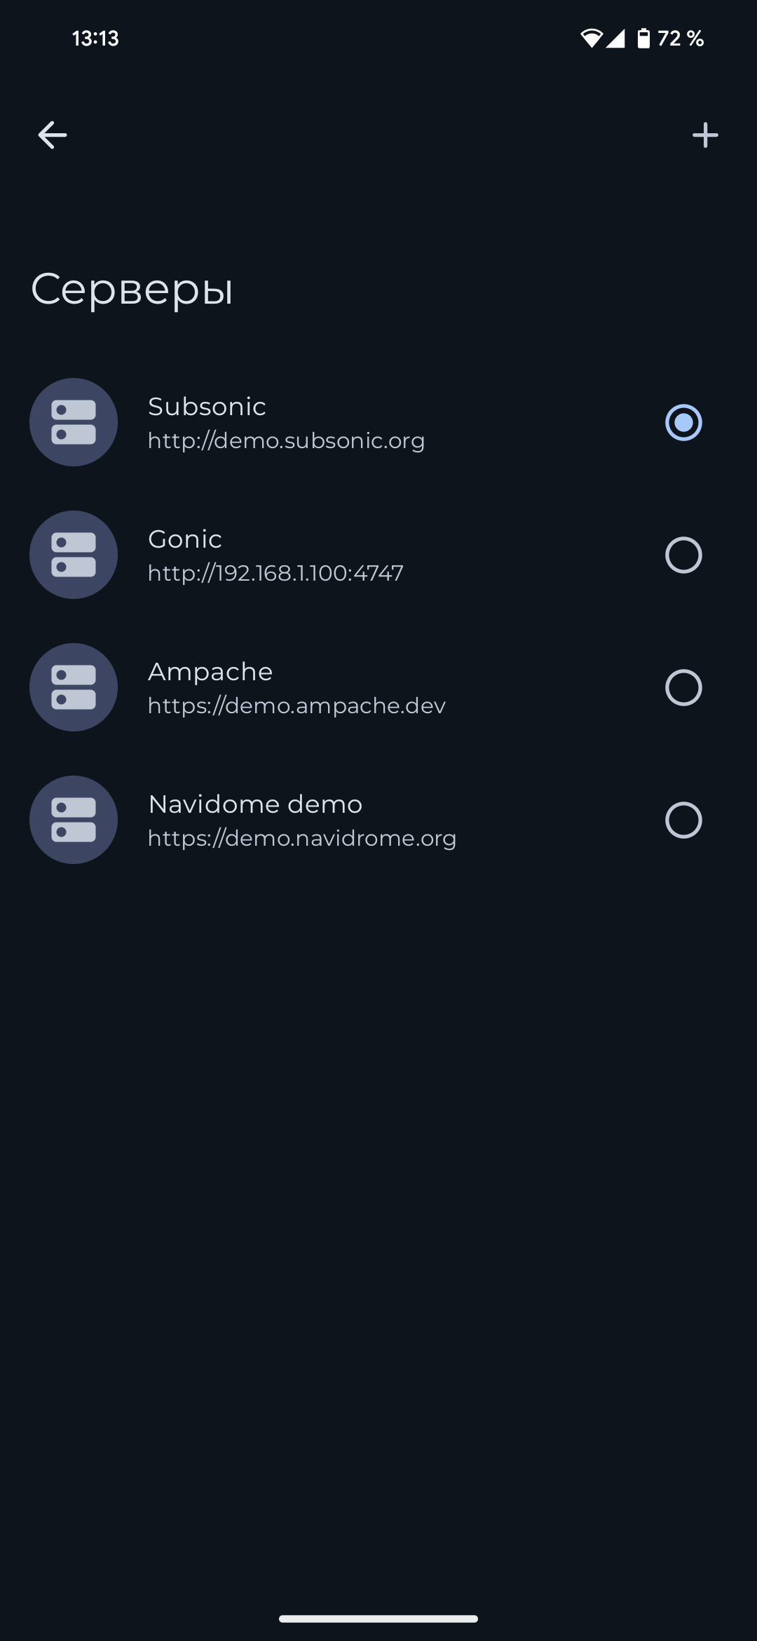Tap the Серверы page heading
This screenshot has height=1641, width=757.
click(132, 289)
